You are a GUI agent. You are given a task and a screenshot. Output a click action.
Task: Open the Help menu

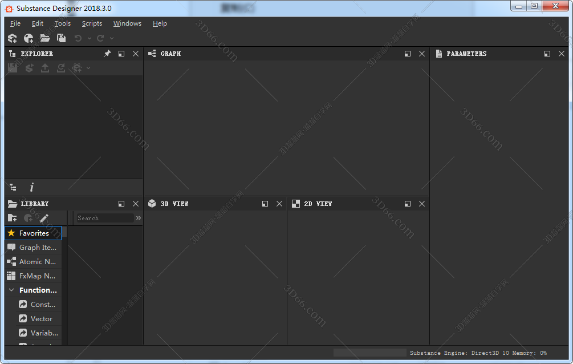click(160, 23)
